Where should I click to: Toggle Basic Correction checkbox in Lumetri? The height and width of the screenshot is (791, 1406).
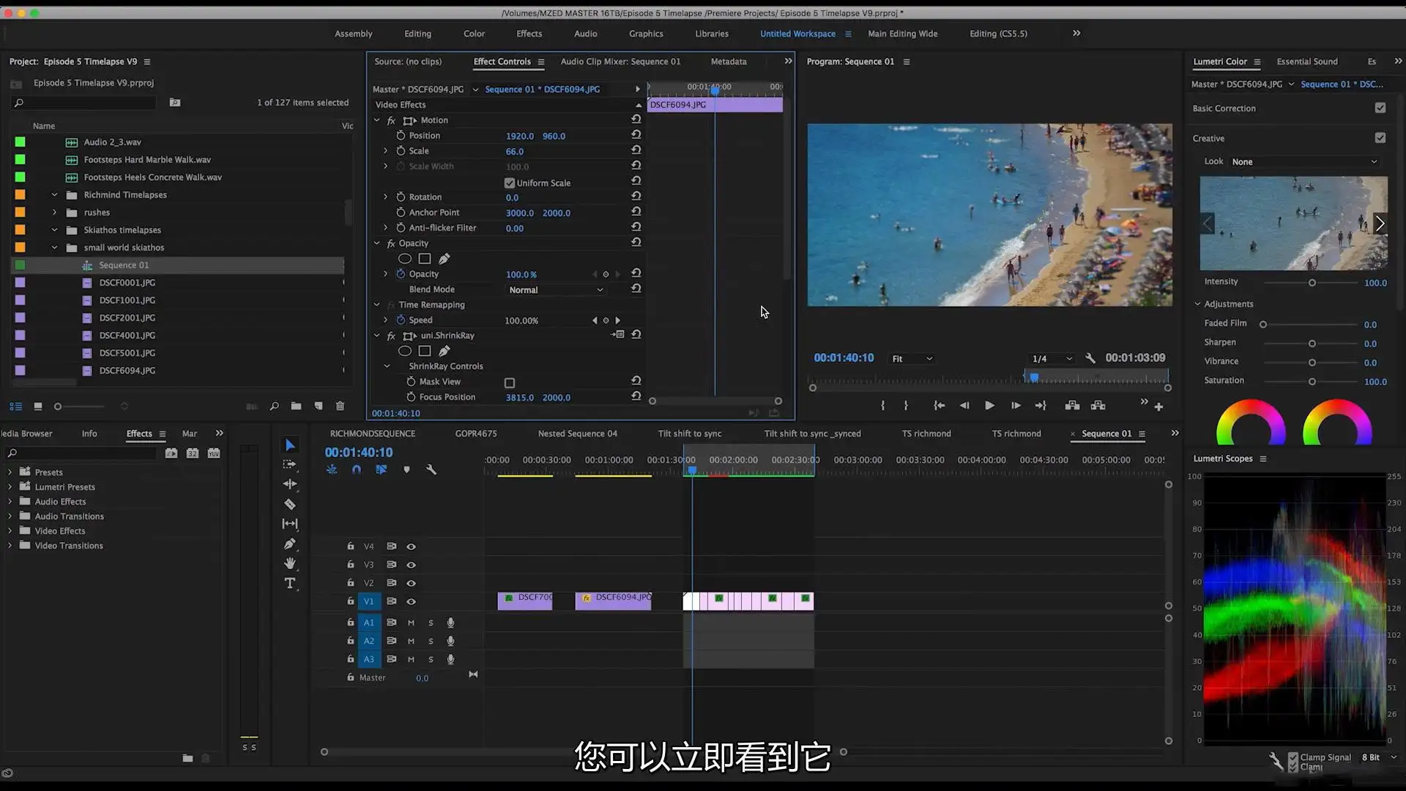coord(1380,108)
